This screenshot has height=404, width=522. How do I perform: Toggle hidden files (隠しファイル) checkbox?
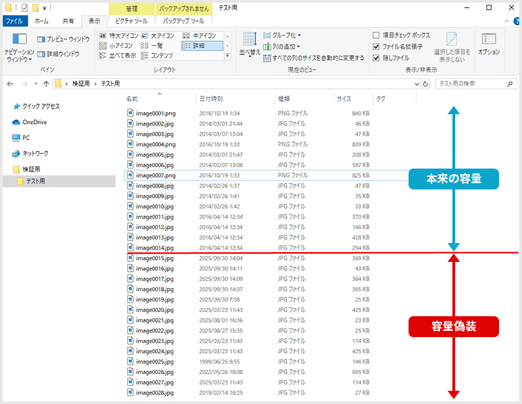[377, 58]
